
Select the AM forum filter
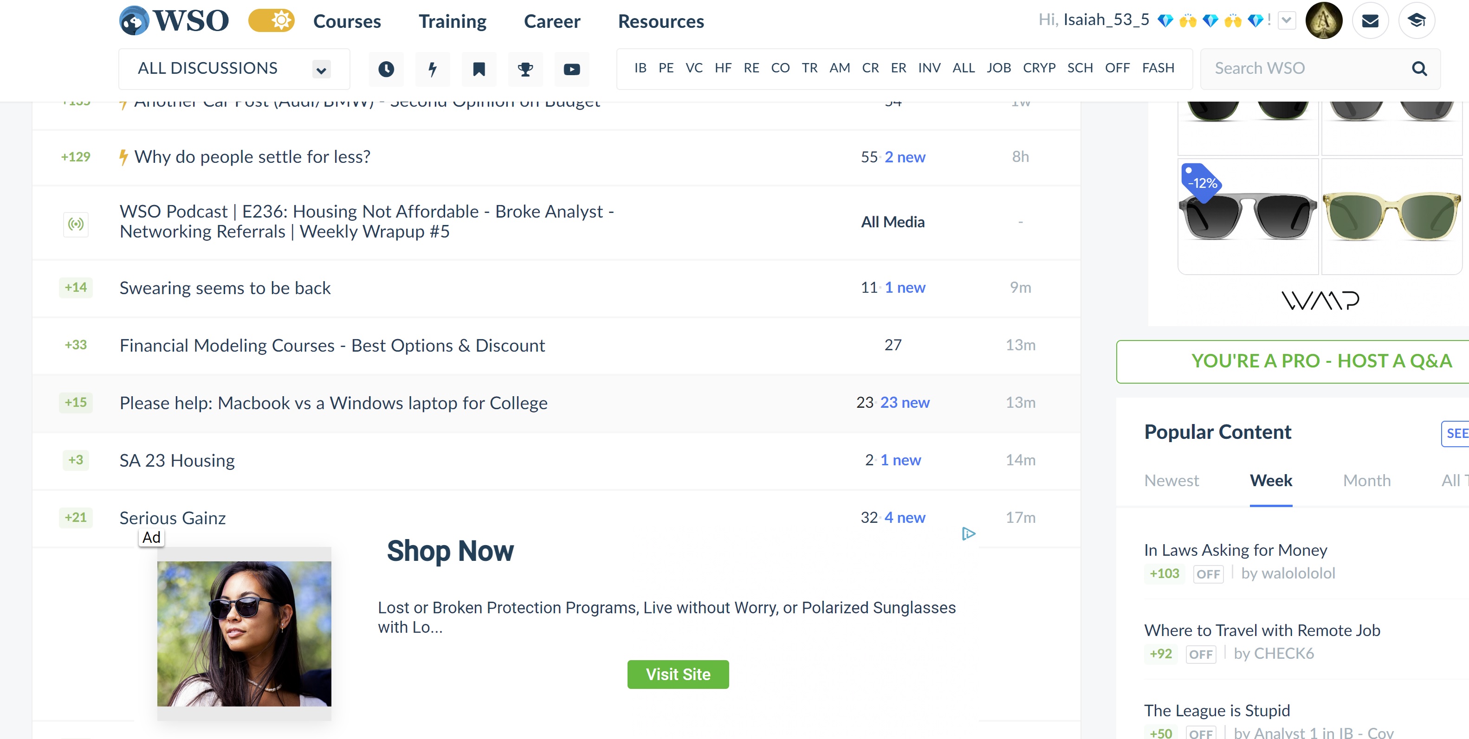point(840,68)
